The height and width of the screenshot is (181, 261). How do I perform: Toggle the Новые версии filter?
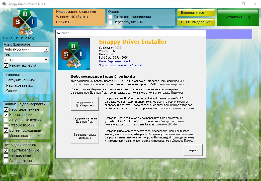click(x=6, y=115)
